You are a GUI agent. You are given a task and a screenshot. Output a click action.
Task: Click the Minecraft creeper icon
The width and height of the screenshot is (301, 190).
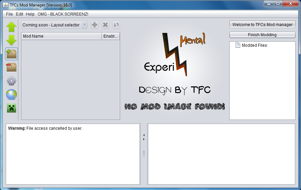click(x=11, y=108)
